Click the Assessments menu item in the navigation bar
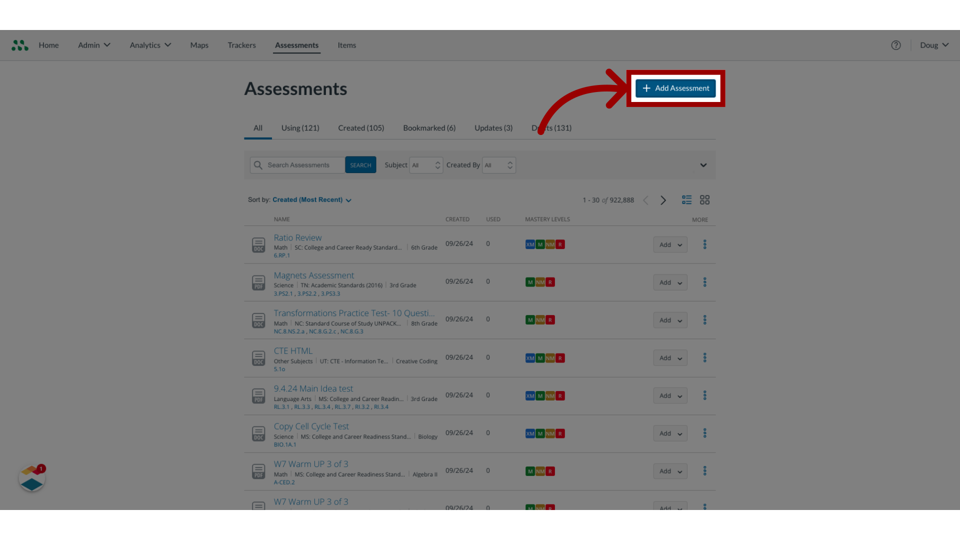The width and height of the screenshot is (960, 540). [296, 45]
